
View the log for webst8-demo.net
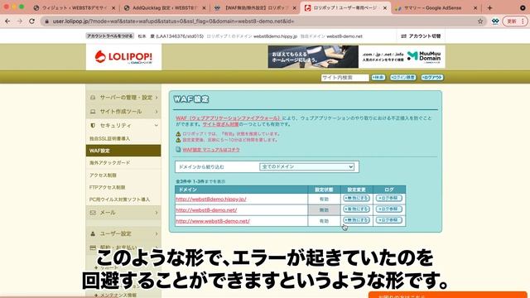(x=388, y=209)
